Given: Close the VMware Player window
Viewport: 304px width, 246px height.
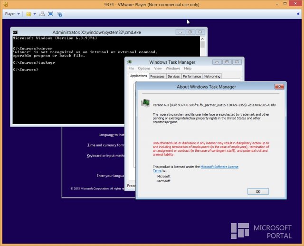Looking at the screenshot, I should point(295,3).
